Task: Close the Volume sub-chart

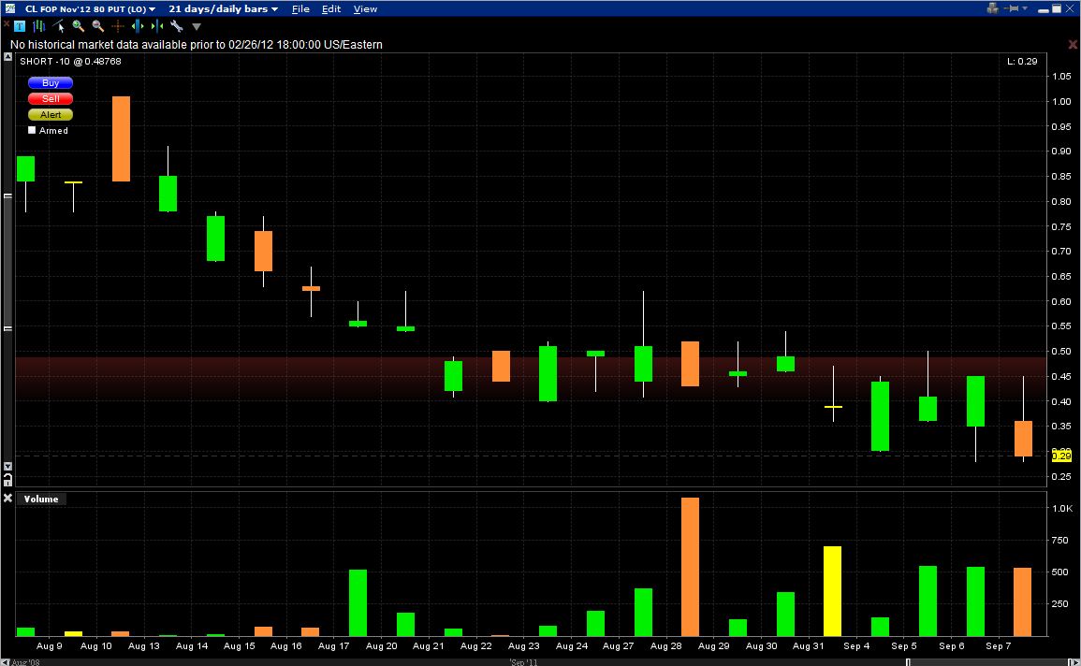Action: (x=7, y=498)
